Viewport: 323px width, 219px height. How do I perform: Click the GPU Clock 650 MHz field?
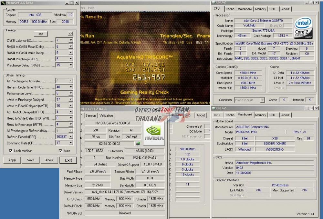[x=93, y=199]
